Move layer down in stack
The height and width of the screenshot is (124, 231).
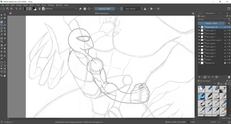pyautogui.click(x=209, y=77)
